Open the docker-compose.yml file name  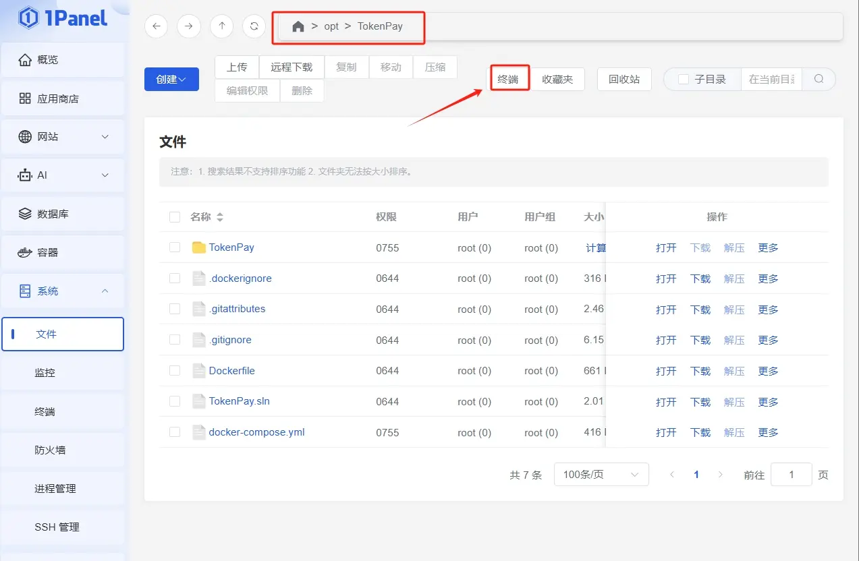256,432
